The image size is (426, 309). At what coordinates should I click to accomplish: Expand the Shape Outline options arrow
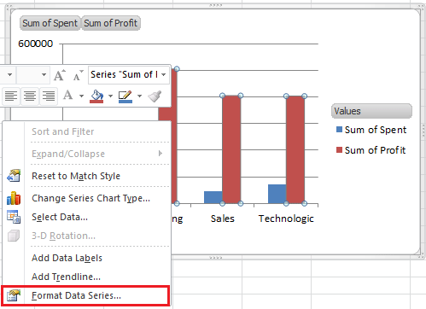coord(139,96)
